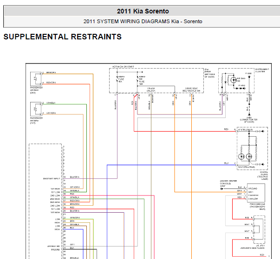The width and height of the screenshot is (280, 259).
Task: Click the 'DIGITAL CLOCK (TELLTALE LAMP)' label
Action: pos(262,176)
